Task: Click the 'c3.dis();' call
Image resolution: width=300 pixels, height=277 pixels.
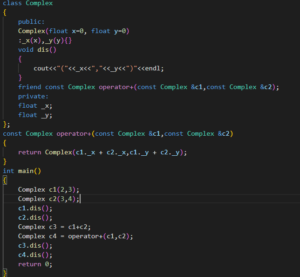Action: tap(35, 246)
